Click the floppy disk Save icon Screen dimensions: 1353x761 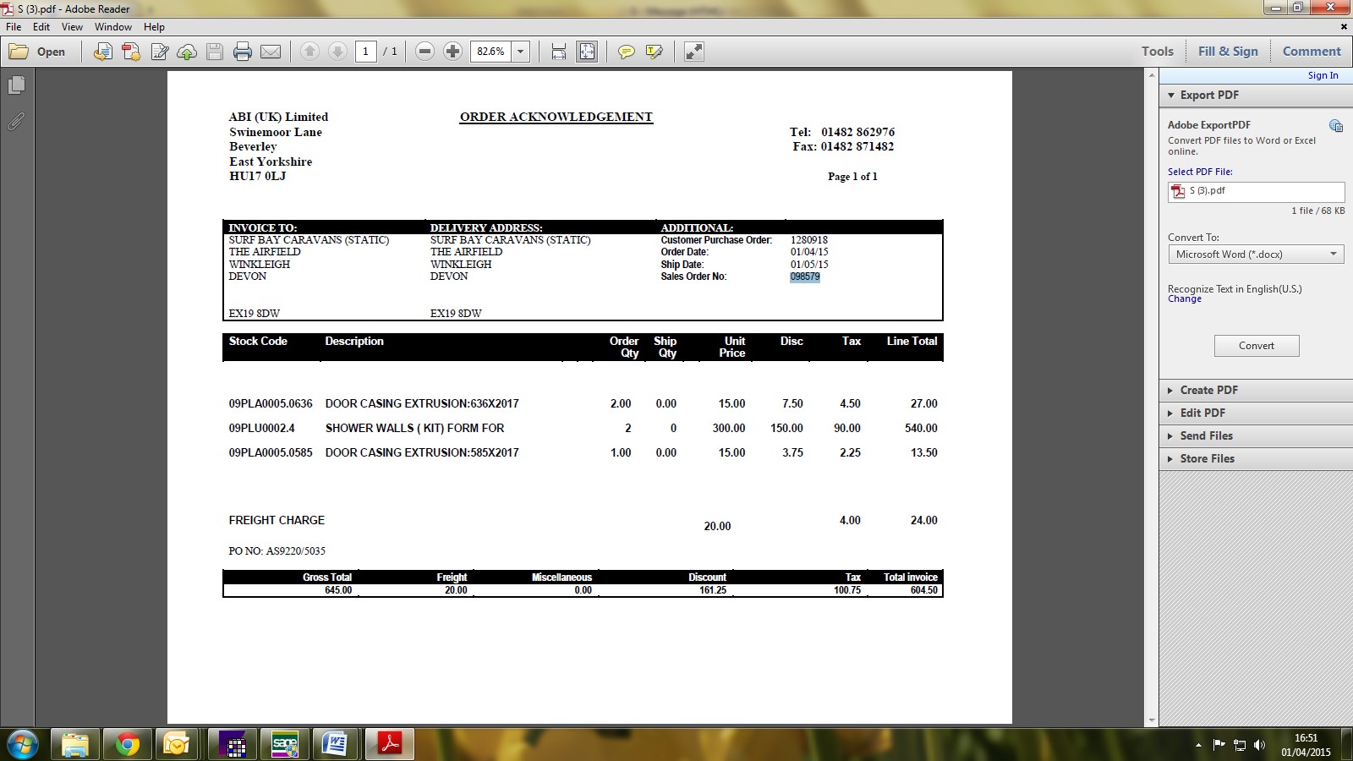tap(215, 52)
